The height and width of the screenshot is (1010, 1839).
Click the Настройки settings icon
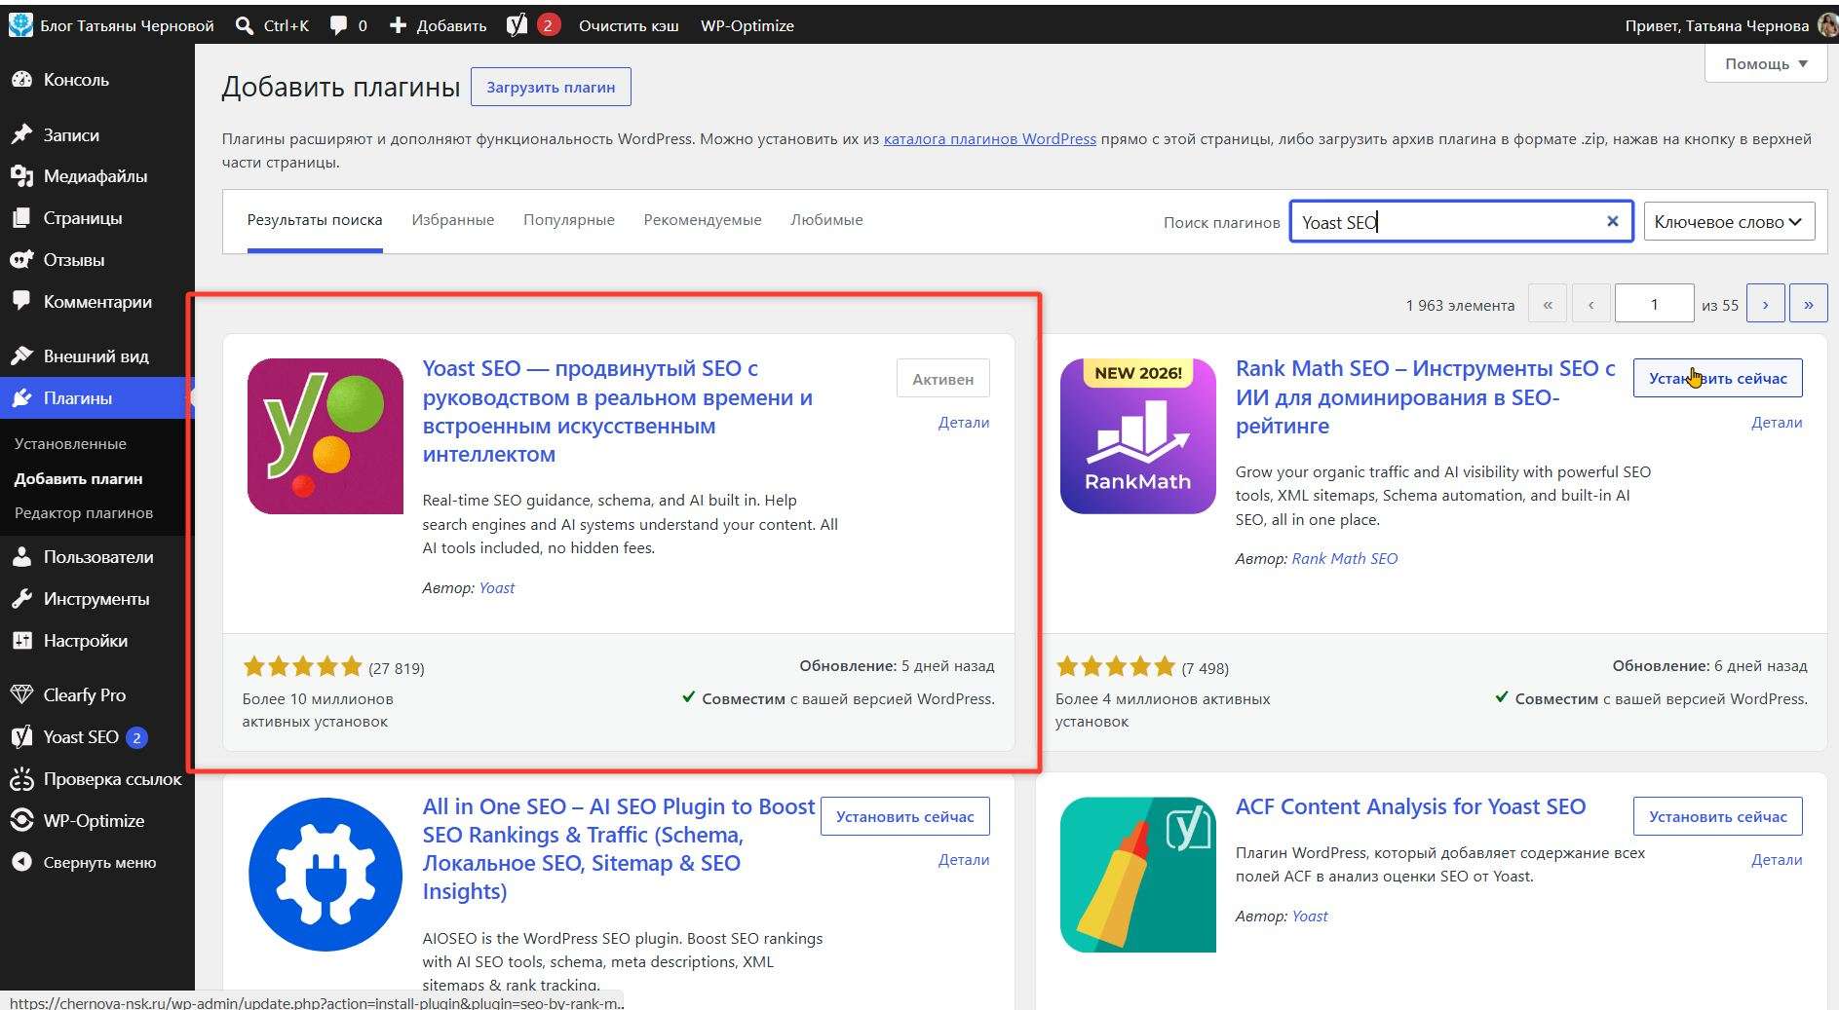click(21, 641)
